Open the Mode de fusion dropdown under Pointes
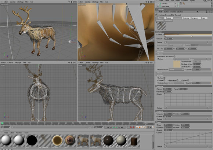213x150 pixels. pos(176,70)
